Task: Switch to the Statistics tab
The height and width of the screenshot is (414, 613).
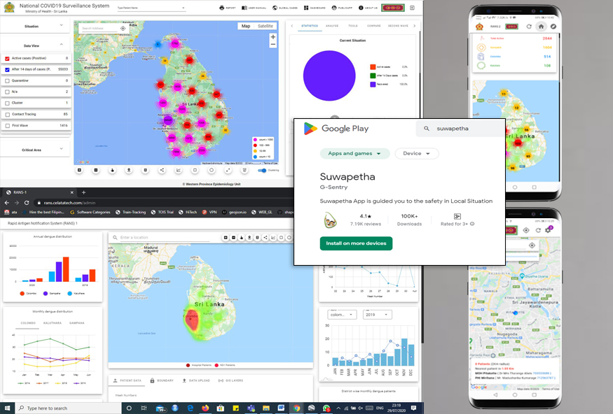Action: click(x=310, y=26)
